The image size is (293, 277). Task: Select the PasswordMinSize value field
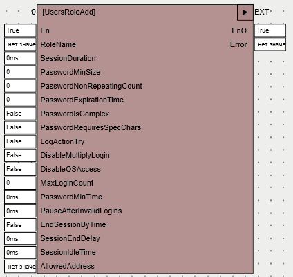[x=20, y=72]
